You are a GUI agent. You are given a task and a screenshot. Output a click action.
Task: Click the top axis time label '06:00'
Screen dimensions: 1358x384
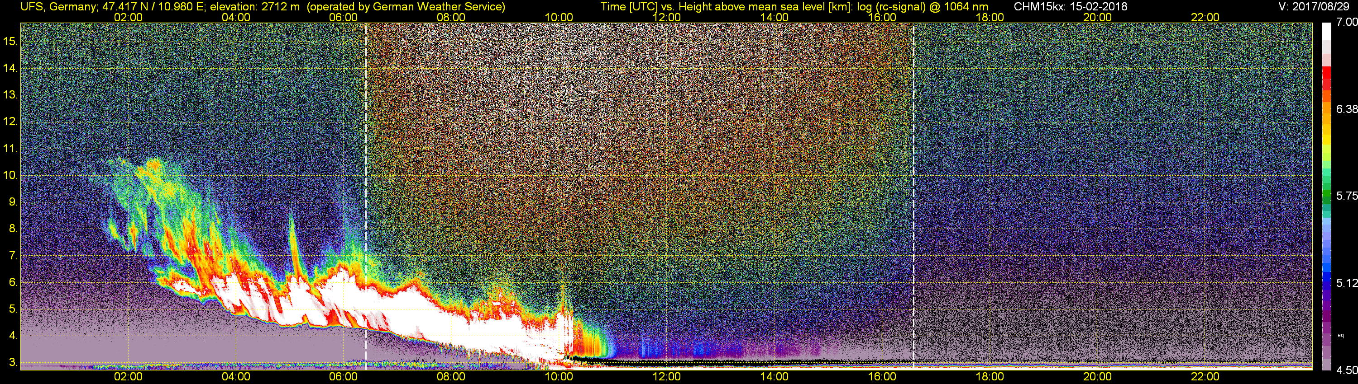point(344,17)
